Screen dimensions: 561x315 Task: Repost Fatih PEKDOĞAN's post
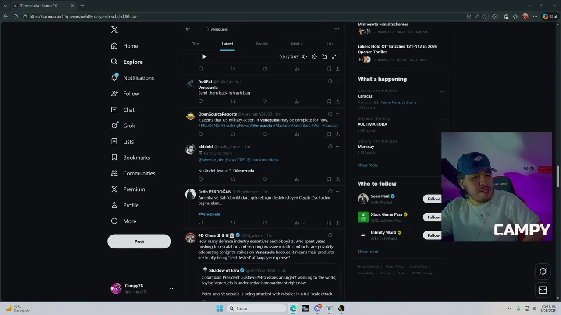pos(233,223)
